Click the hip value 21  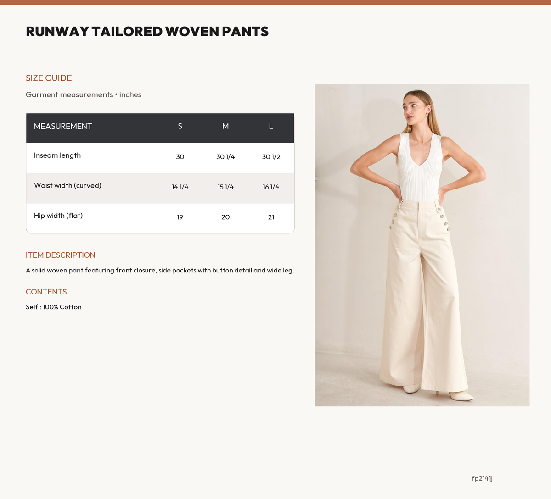pyautogui.click(x=271, y=217)
